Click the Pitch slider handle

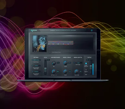tap(45, 70)
